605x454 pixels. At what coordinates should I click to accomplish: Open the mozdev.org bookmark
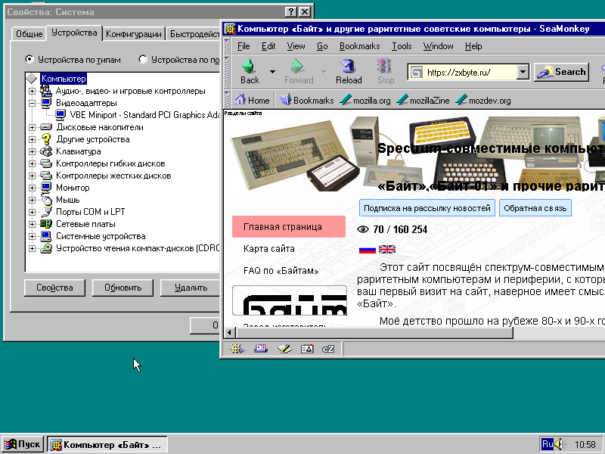[x=483, y=101]
